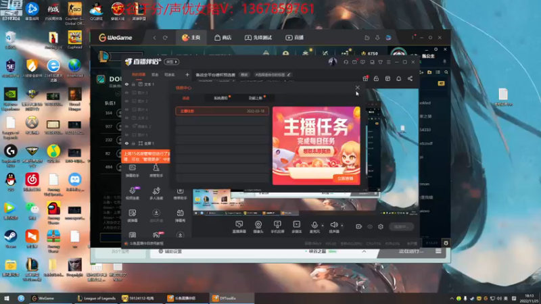This screenshot has width=541, height=304.
Task: Expand speaker options arrow
Action: click(342, 226)
